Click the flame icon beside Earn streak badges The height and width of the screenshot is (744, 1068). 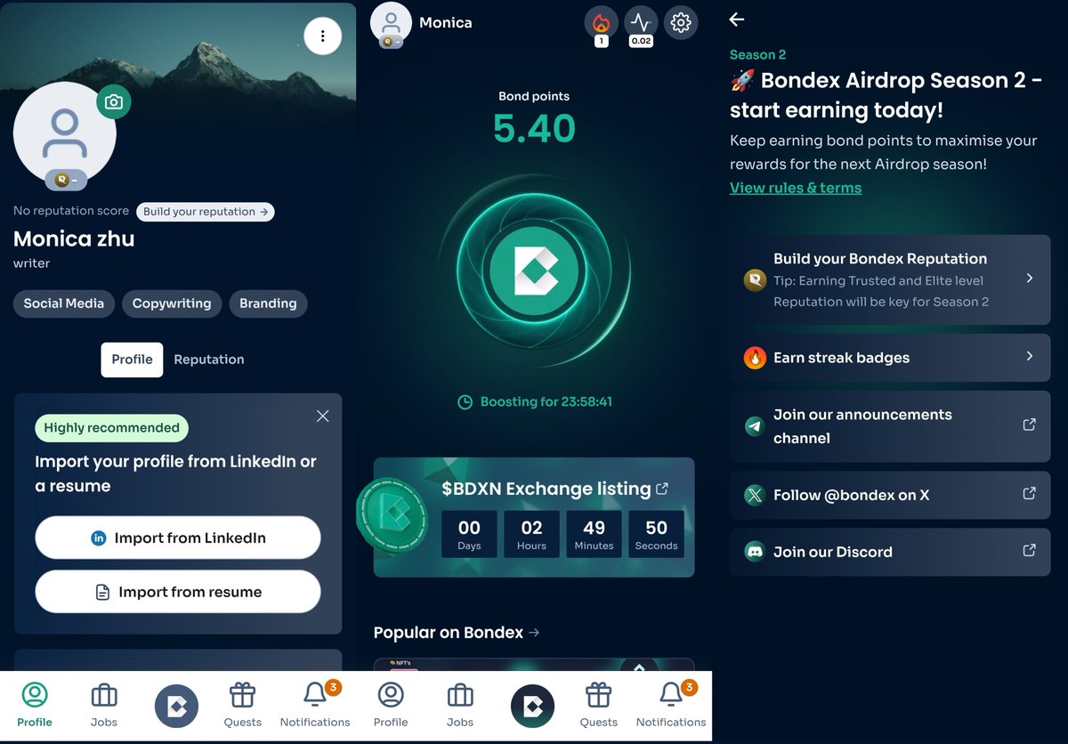pyautogui.click(x=755, y=358)
